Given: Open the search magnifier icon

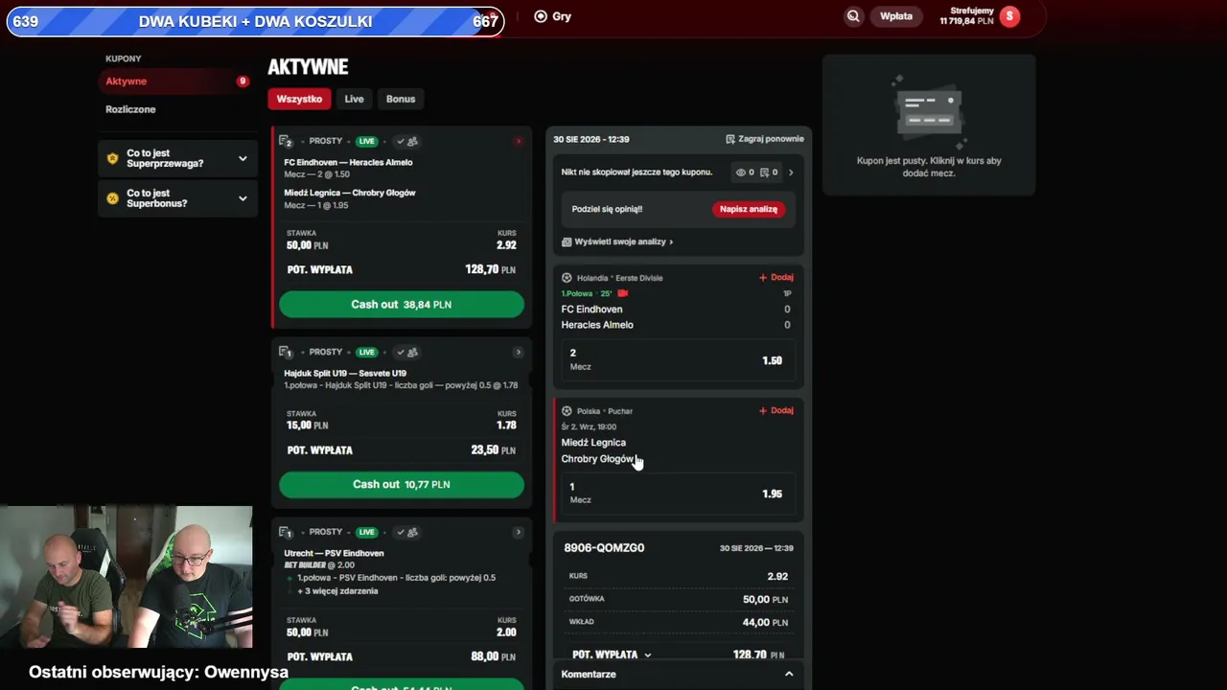Looking at the screenshot, I should click(853, 16).
